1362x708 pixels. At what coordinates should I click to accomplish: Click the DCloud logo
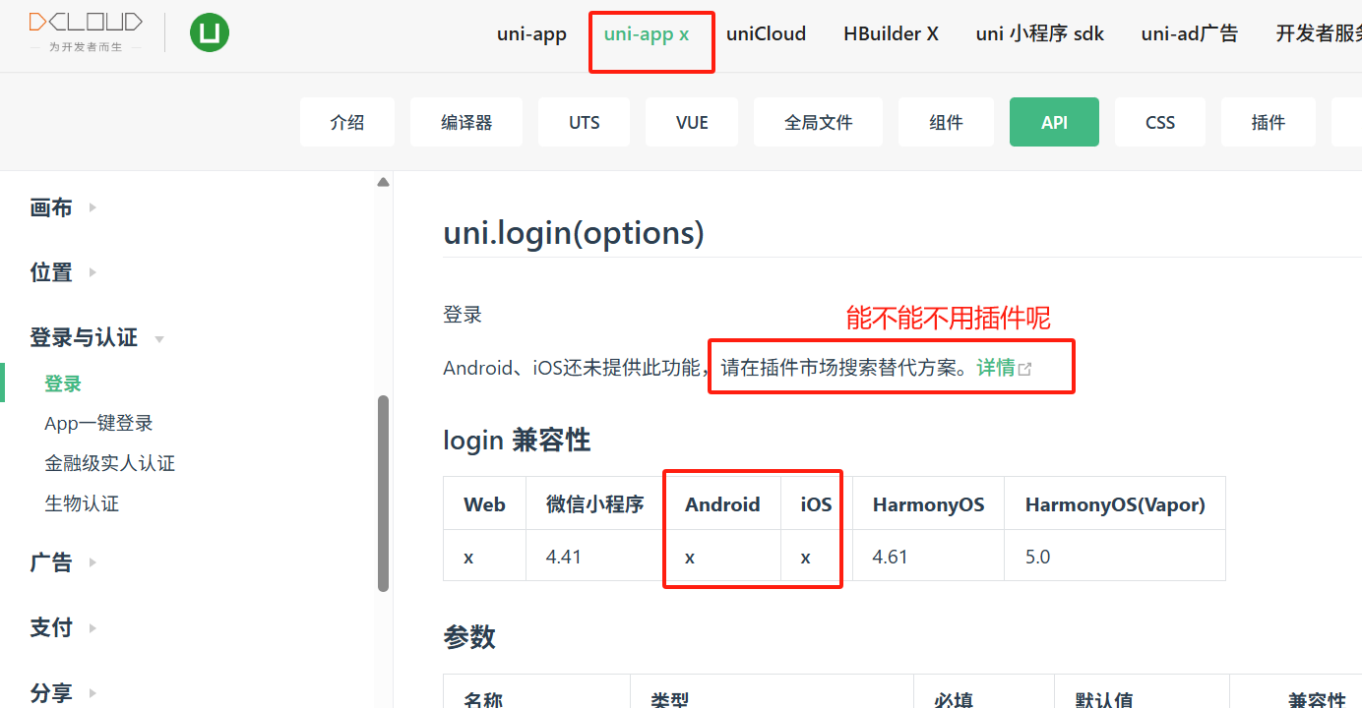coord(86,31)
